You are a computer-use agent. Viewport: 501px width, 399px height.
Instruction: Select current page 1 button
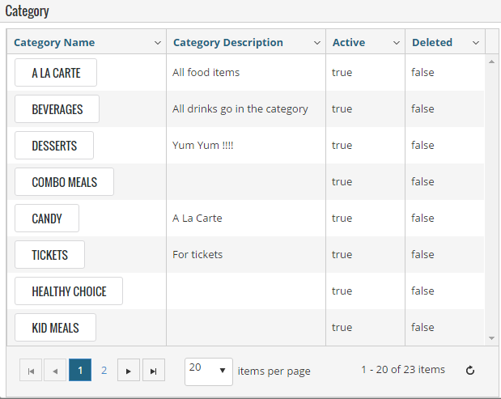80,370
